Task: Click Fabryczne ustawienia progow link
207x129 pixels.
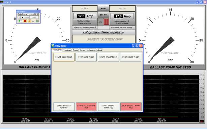Action: coord(103,32)
